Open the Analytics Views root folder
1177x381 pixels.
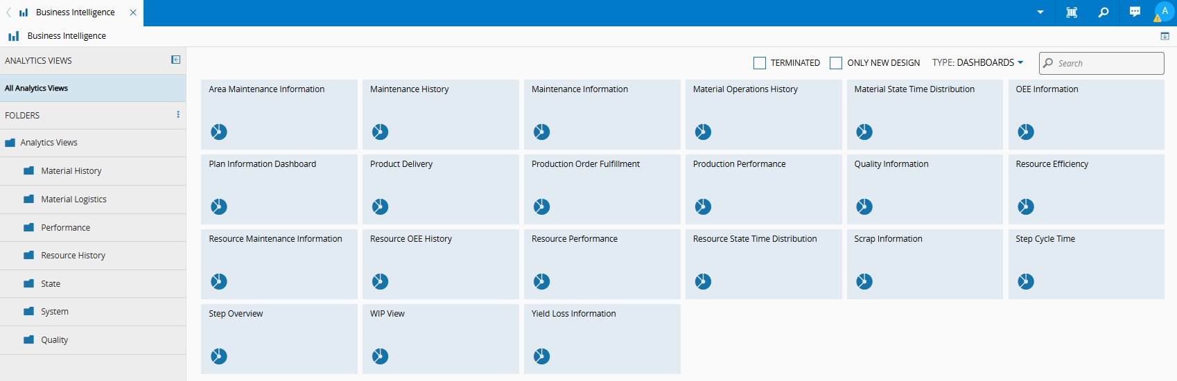click(93, 143)
